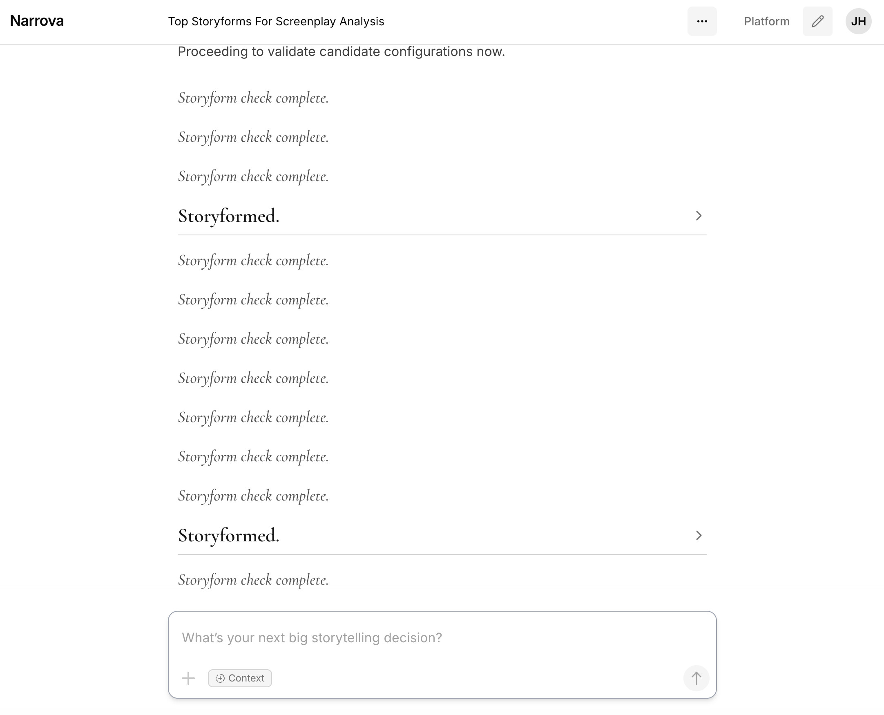The image size is (884, 715).
Task: Click the pencil new conversation icon
Action: coord(817,21)
